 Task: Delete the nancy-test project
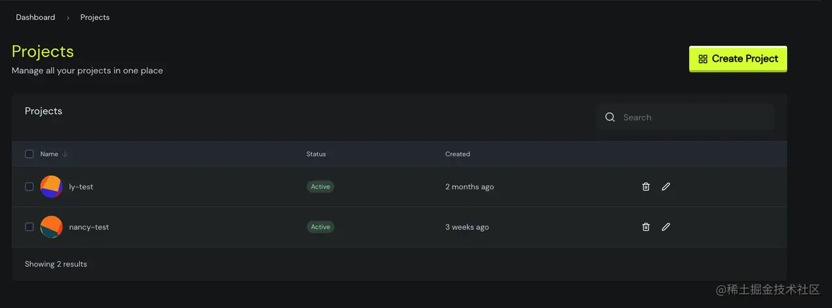pyautogui.click(x=645, y=227)
